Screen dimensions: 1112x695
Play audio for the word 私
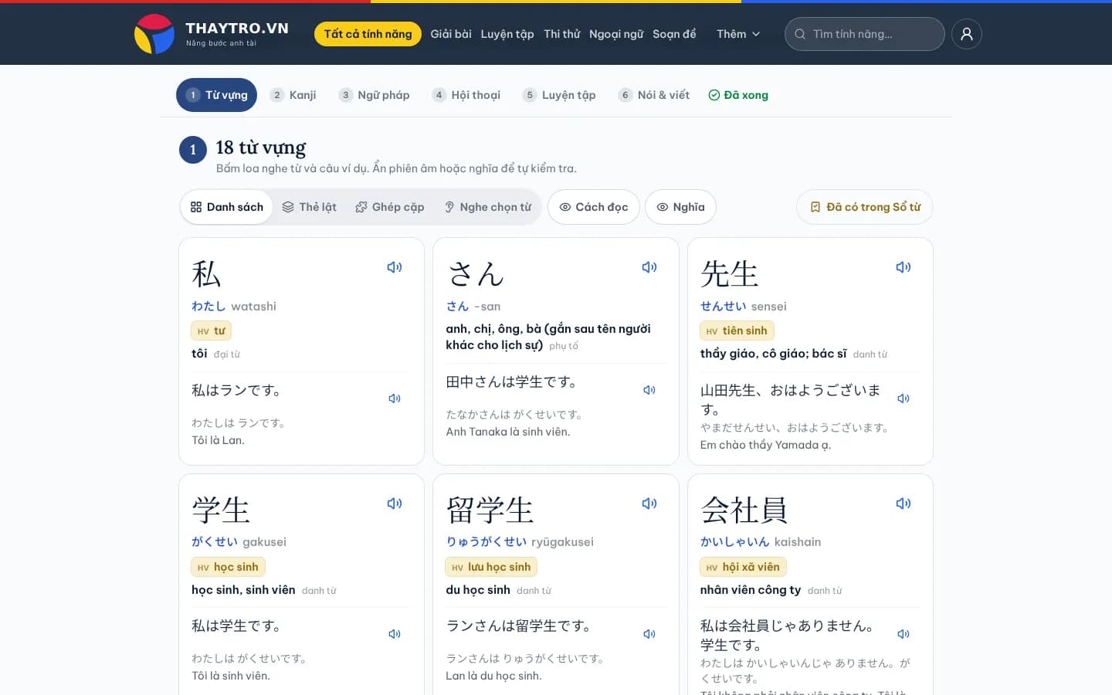point(395,267)
